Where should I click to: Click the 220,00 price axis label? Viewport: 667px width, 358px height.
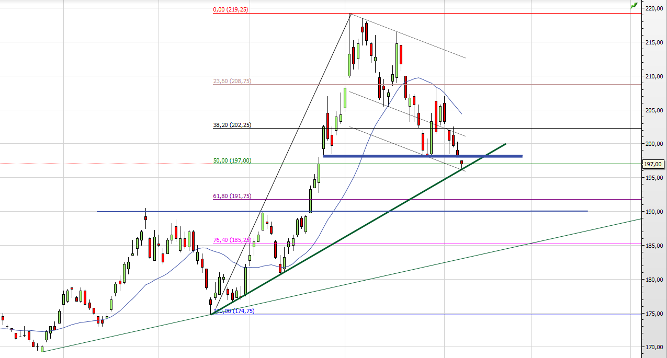654,8
